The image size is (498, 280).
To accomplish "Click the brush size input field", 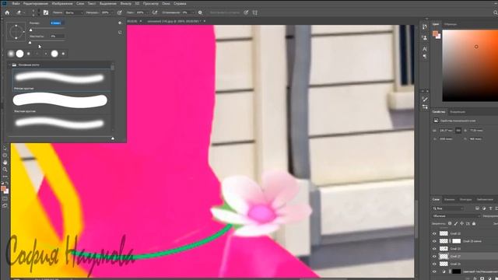I will coord(57,23).
